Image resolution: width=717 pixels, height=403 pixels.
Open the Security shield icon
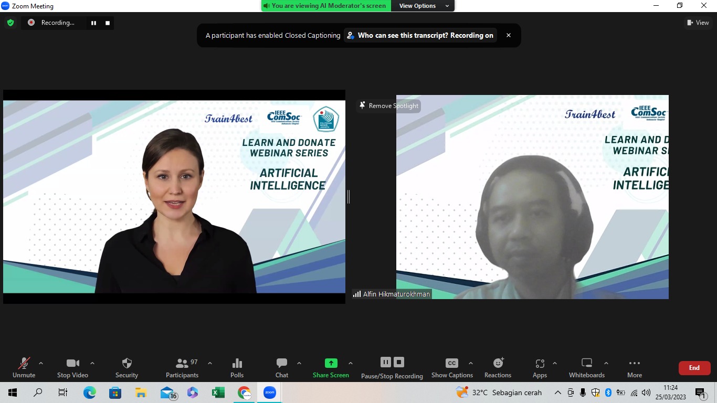coord(126,363)
